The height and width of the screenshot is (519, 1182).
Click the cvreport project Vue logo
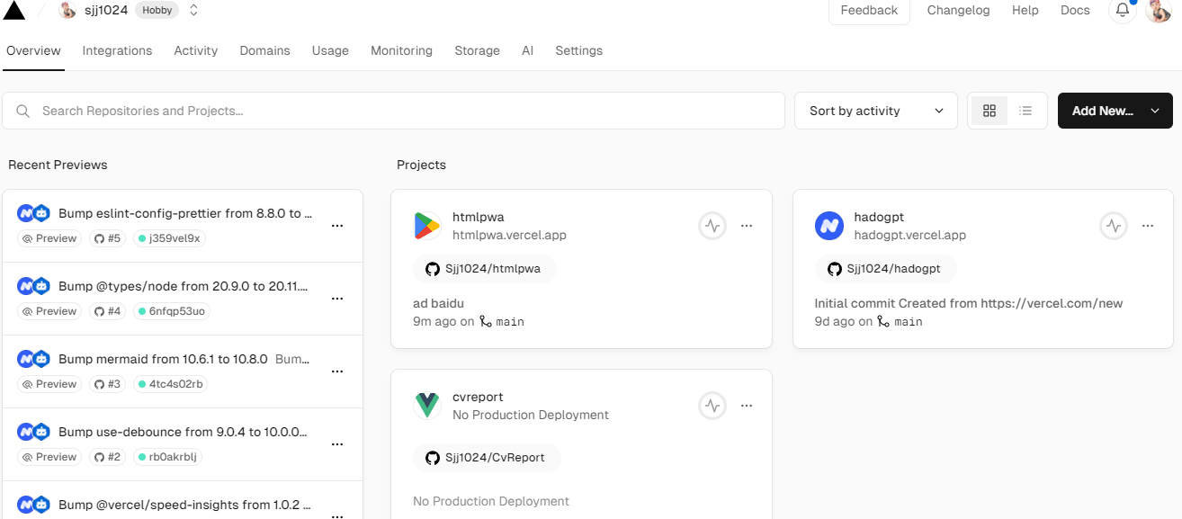pos(427,406)
